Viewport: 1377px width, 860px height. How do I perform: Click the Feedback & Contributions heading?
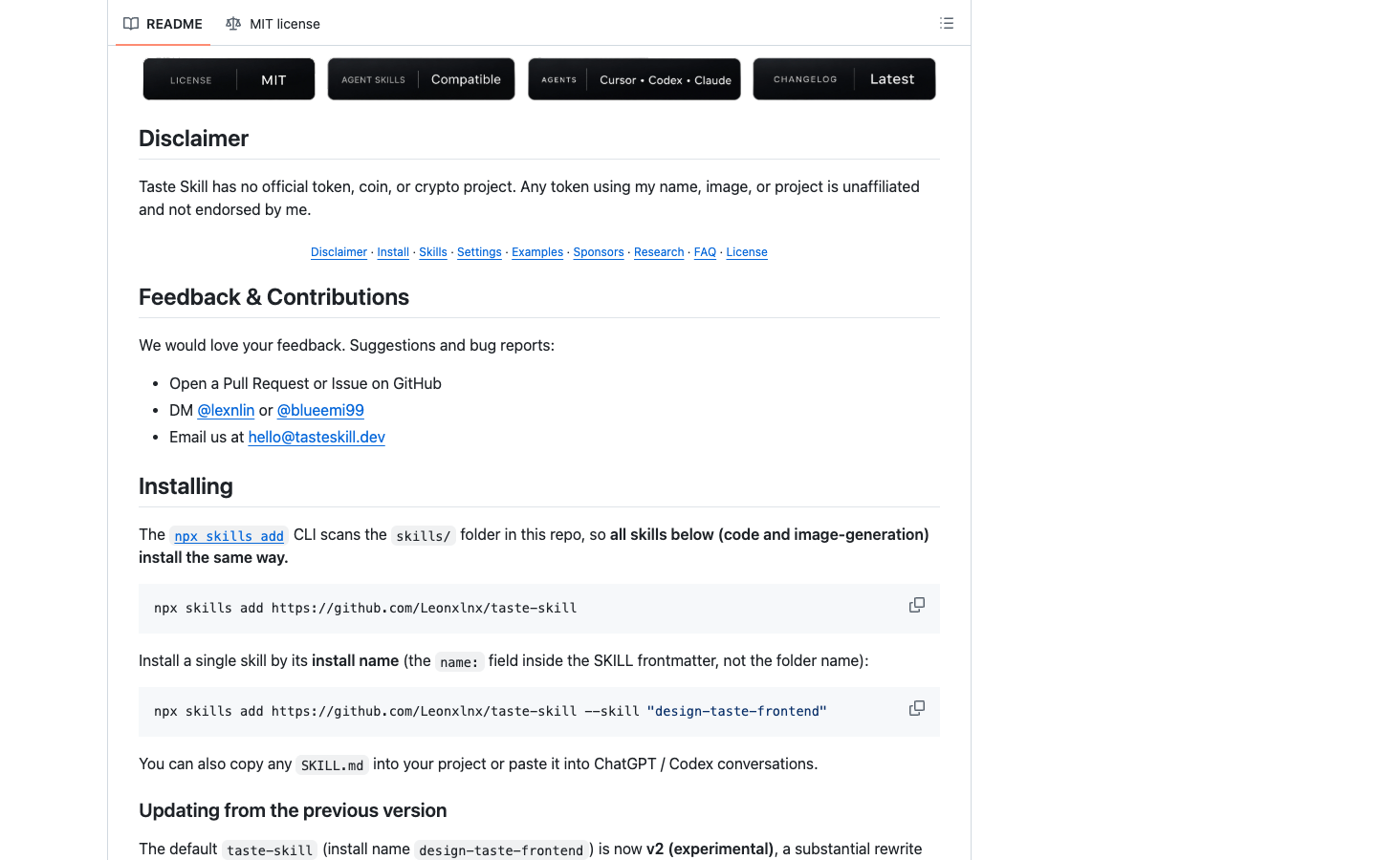pos(273,297)
